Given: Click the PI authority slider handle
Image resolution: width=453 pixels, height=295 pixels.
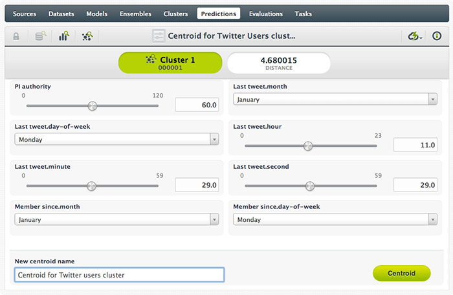Looking at the screenshot, I should click(x=93, y=105).
